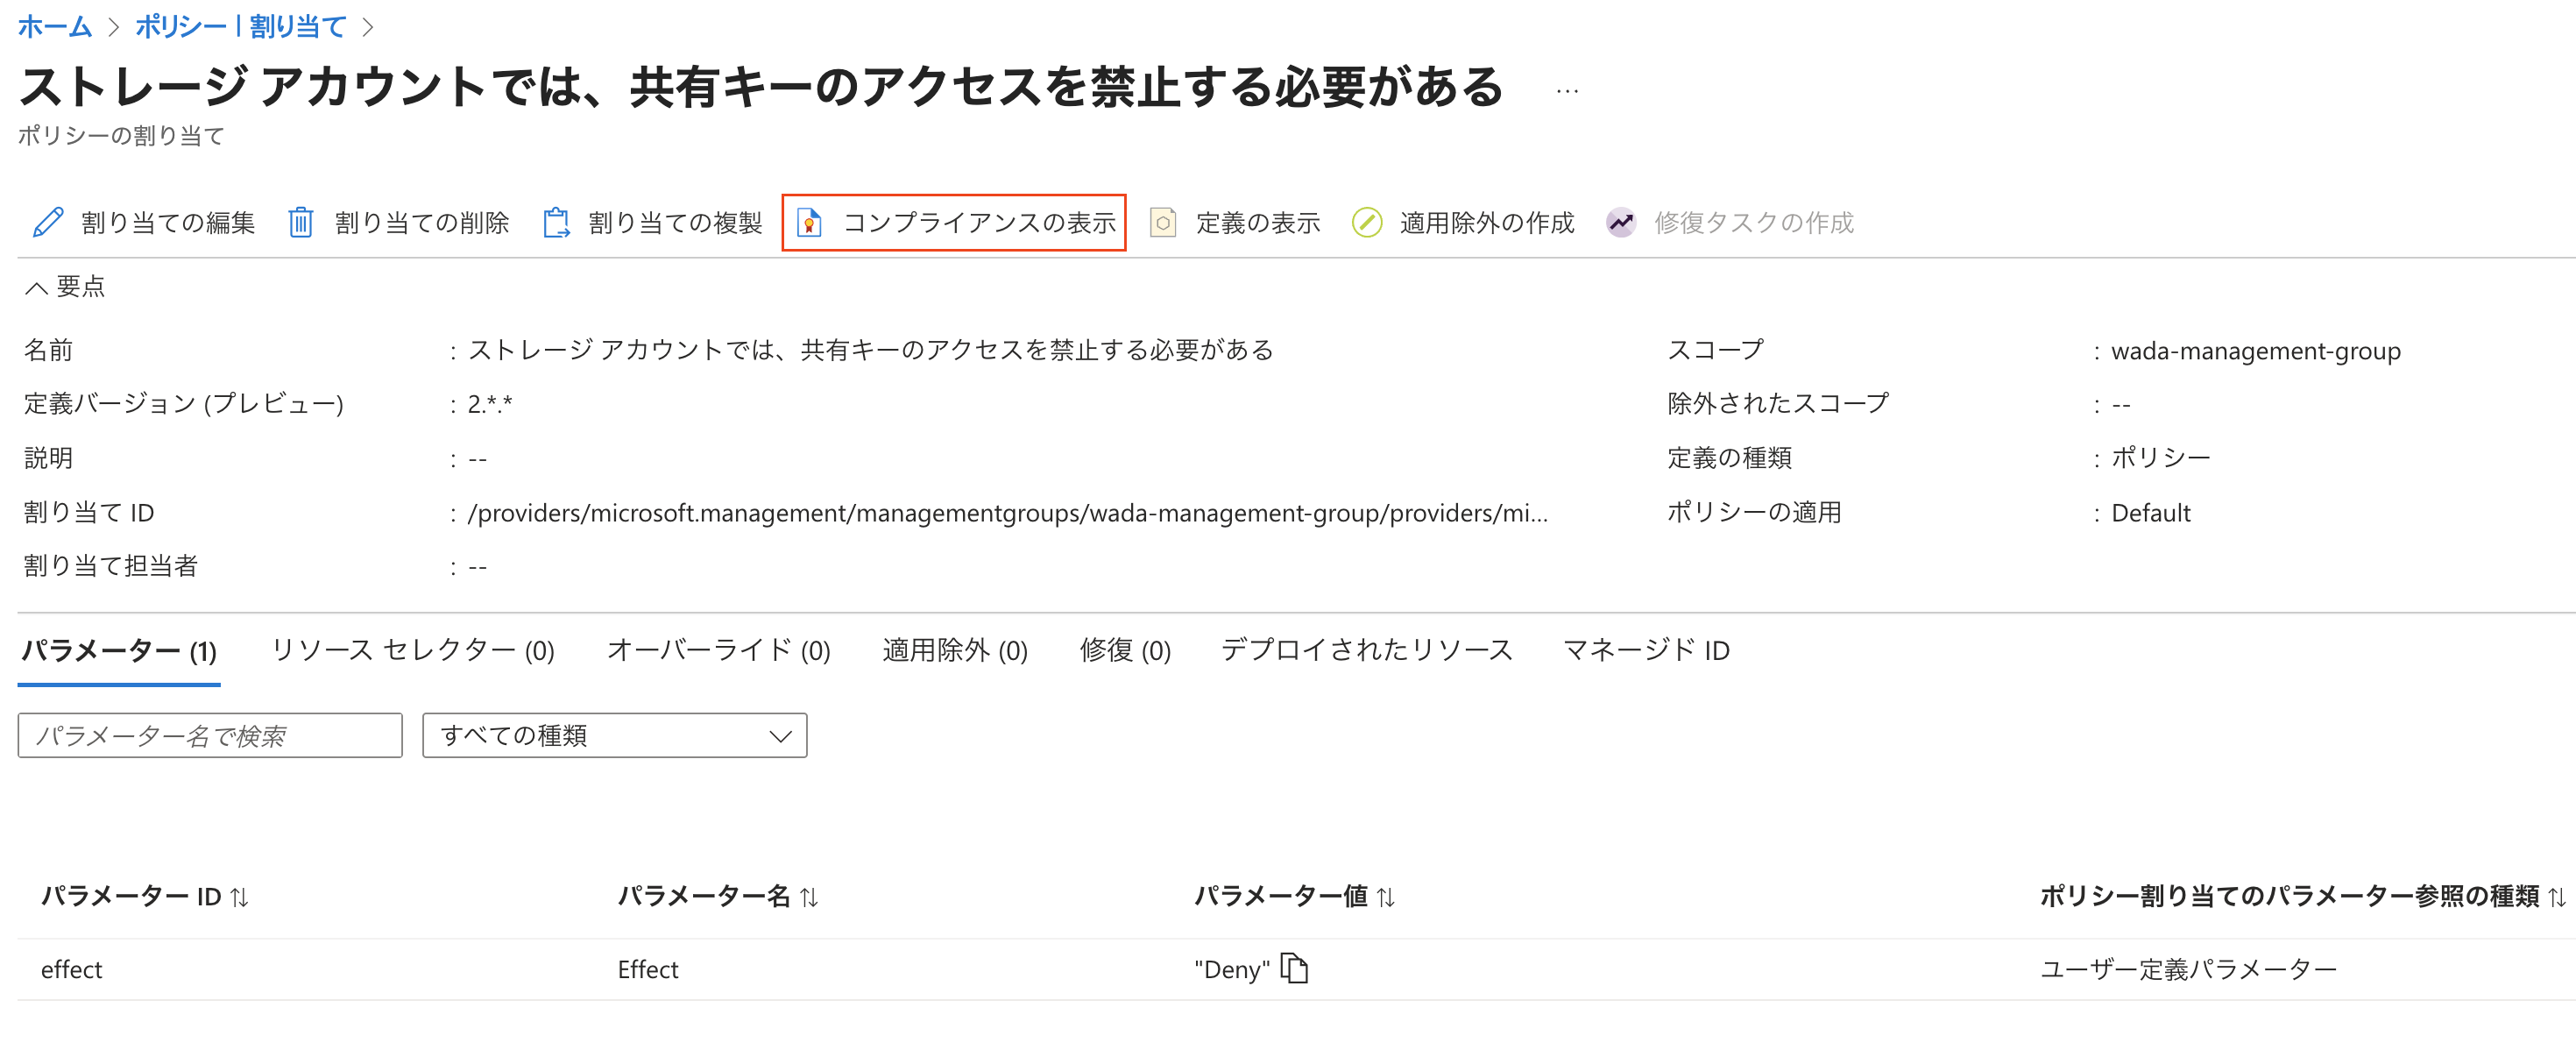The width and height of the screenshot is (2576, 1043).
Task: Click the 割り当て ID path value
Action: [x=1007, y=513]
